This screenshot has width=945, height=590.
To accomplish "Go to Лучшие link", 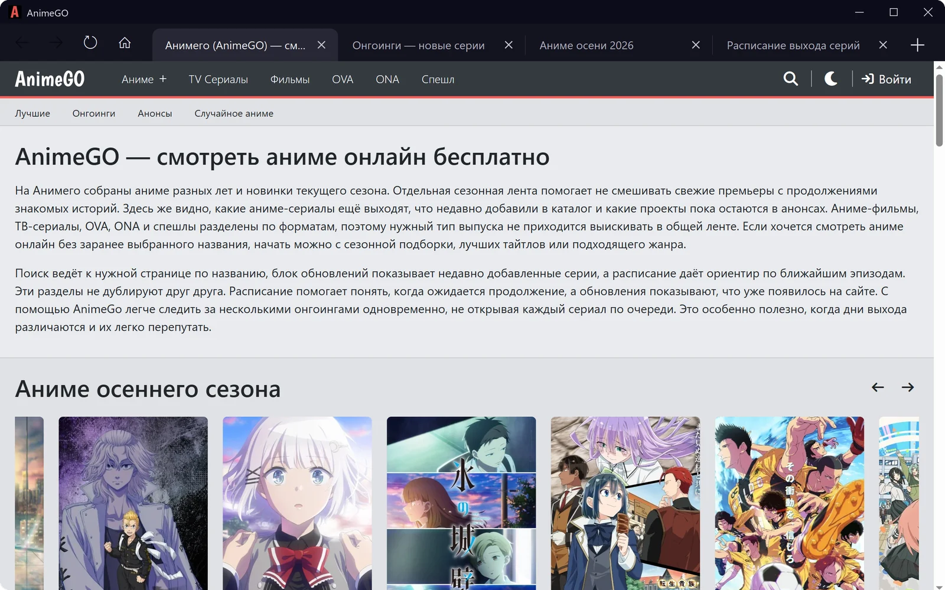I will [x=32, y=113].
